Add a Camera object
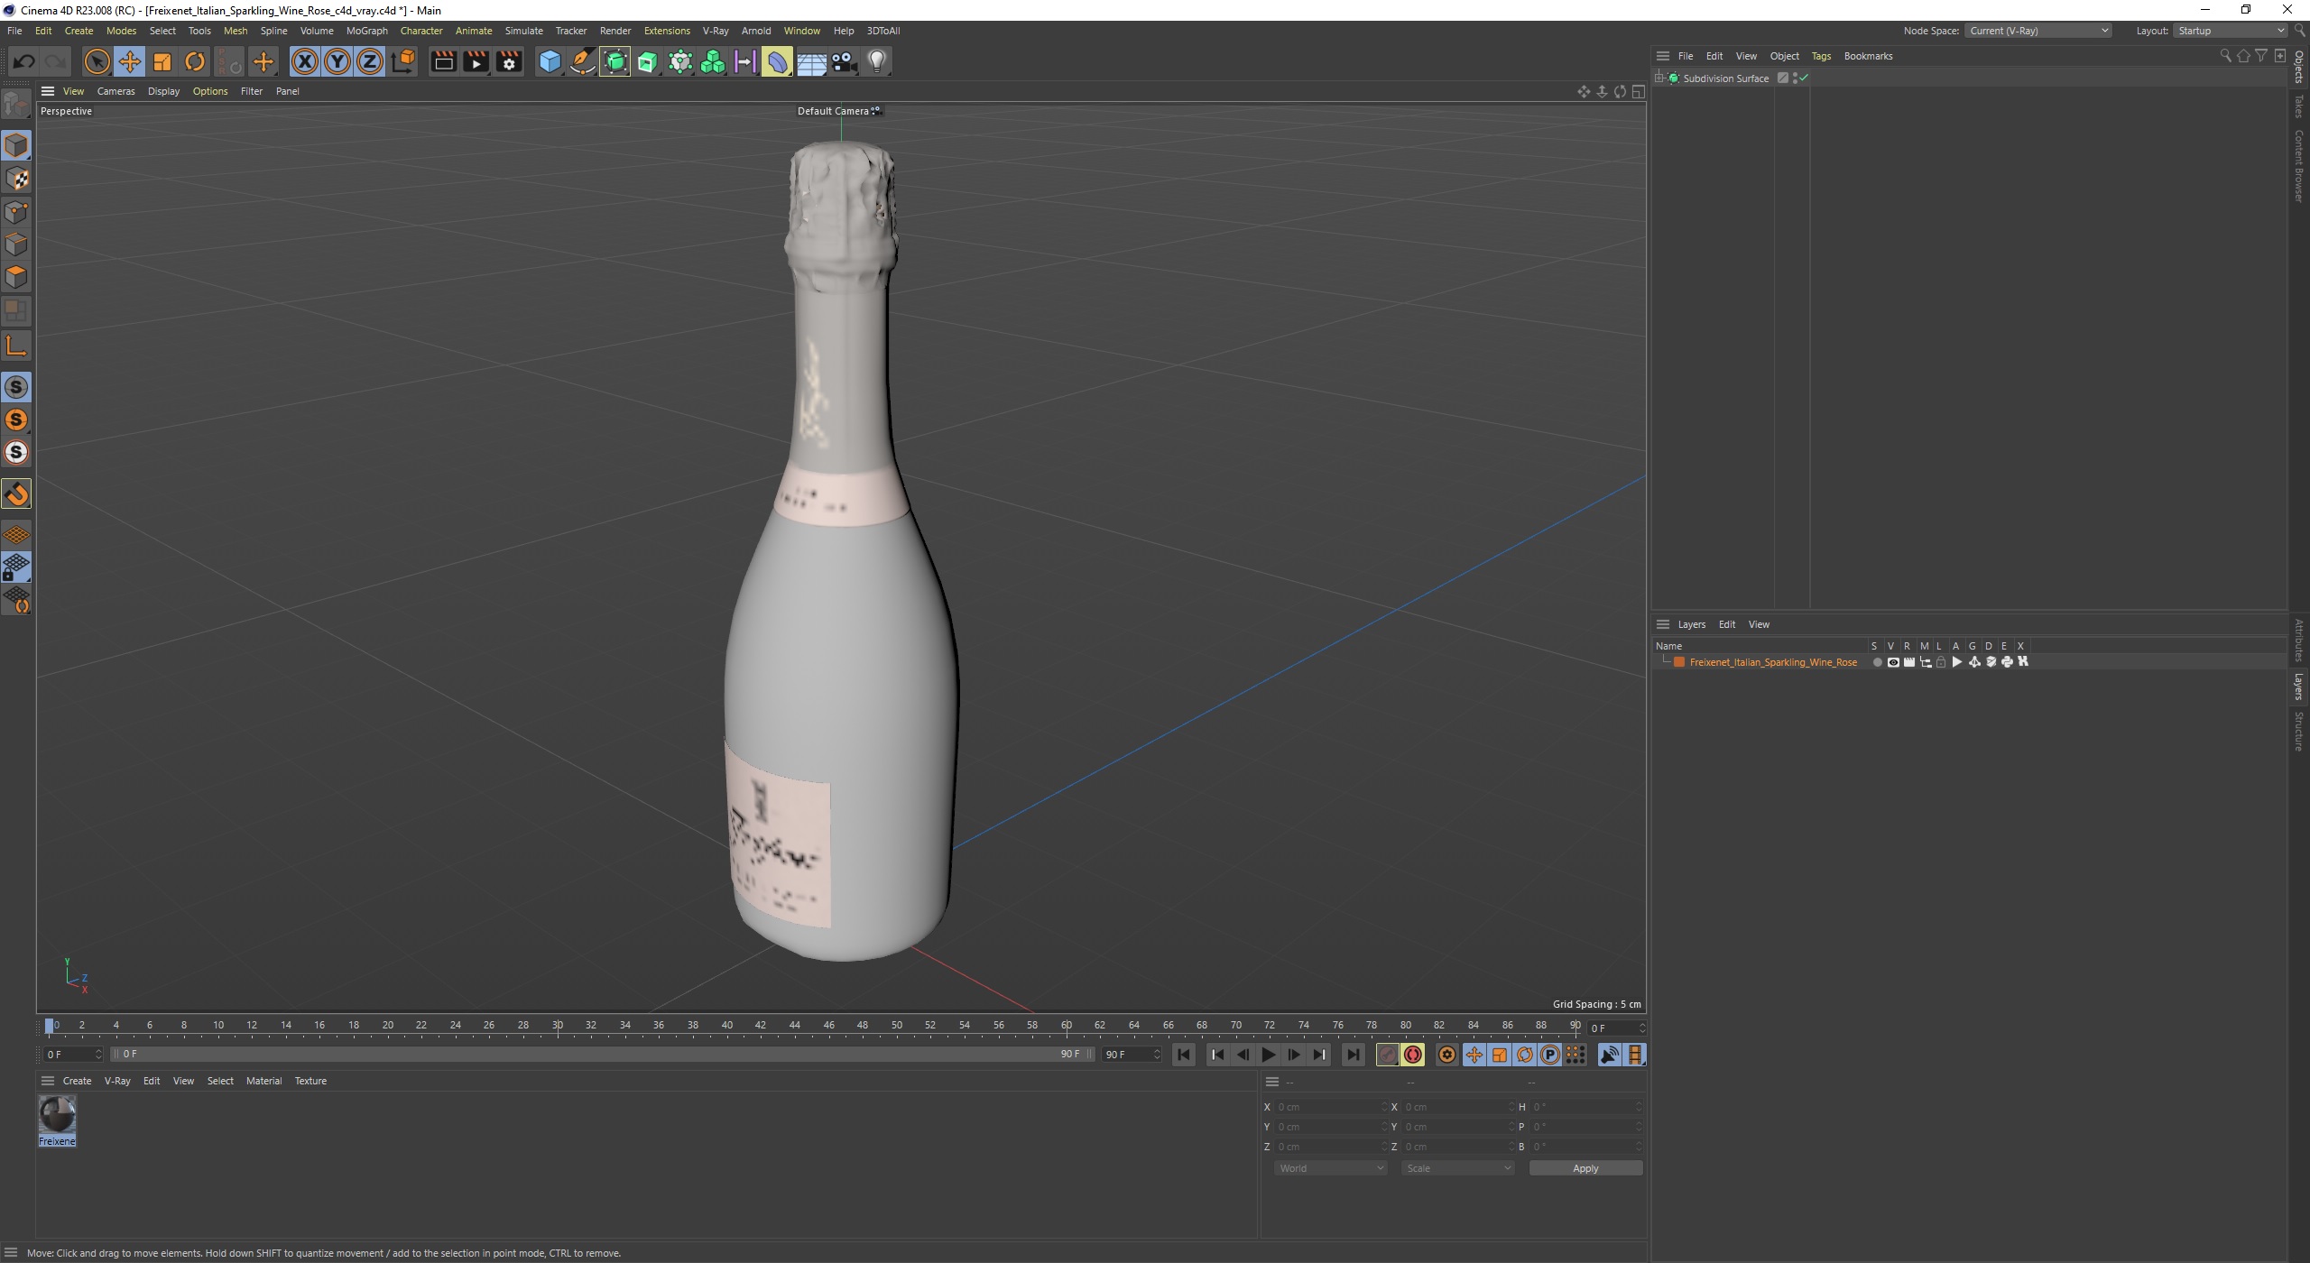 coord(844,61)
